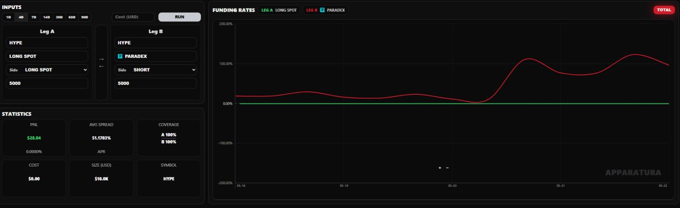This screenshot has height=208, width=680.
Task: Click the INPUTS heading
Action: pyautogui.click(x=12, y=7)
